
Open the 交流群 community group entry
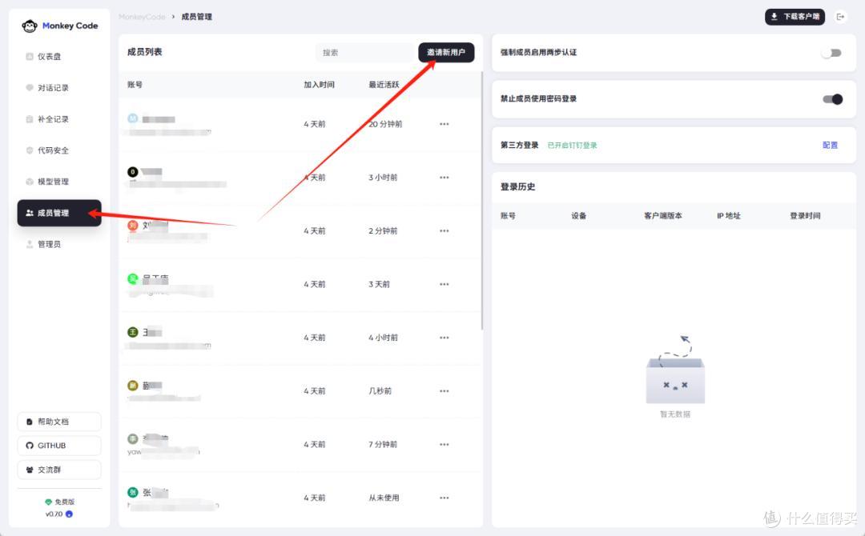tap(58, 470)
